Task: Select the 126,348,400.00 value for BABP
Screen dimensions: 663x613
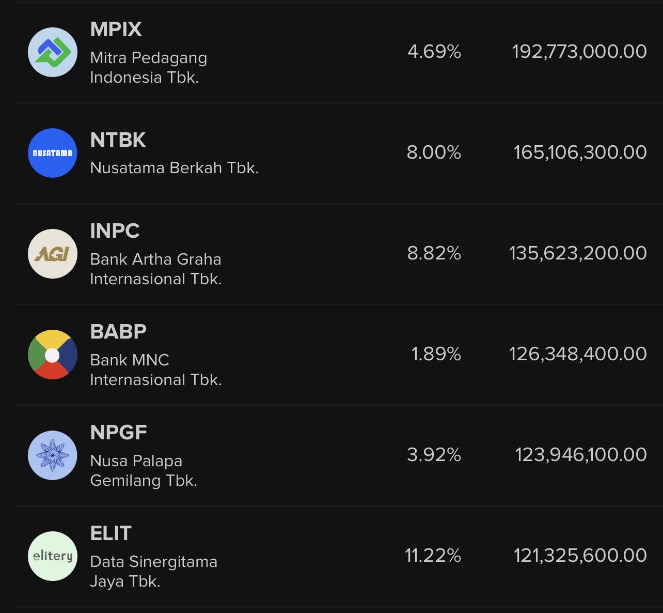Action: click(x=578, y=354)
